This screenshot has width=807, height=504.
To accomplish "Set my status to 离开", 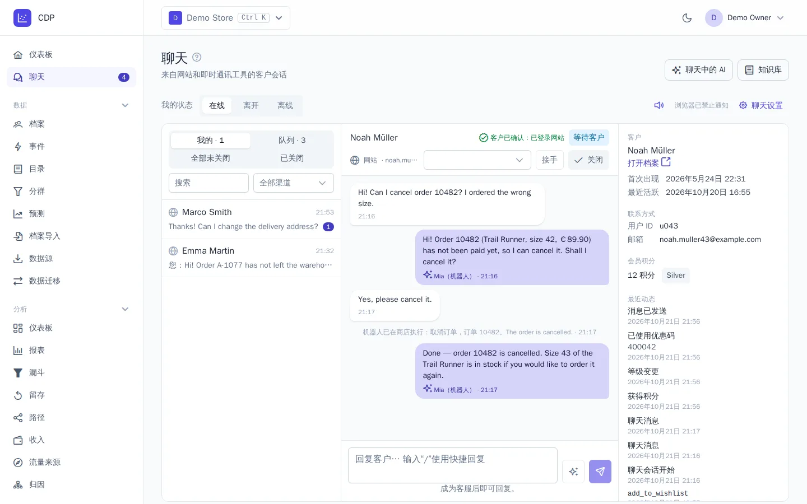I will click(x=251, y=105).
